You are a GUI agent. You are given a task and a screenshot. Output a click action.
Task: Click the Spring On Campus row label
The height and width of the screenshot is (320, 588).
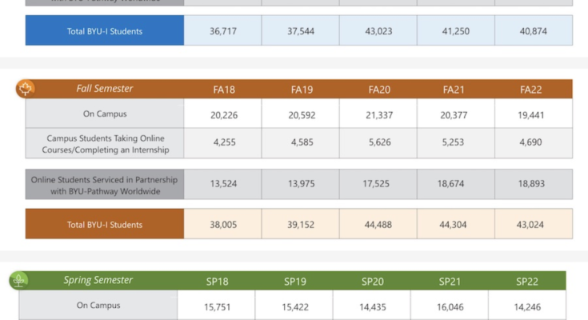pos(98,306)
